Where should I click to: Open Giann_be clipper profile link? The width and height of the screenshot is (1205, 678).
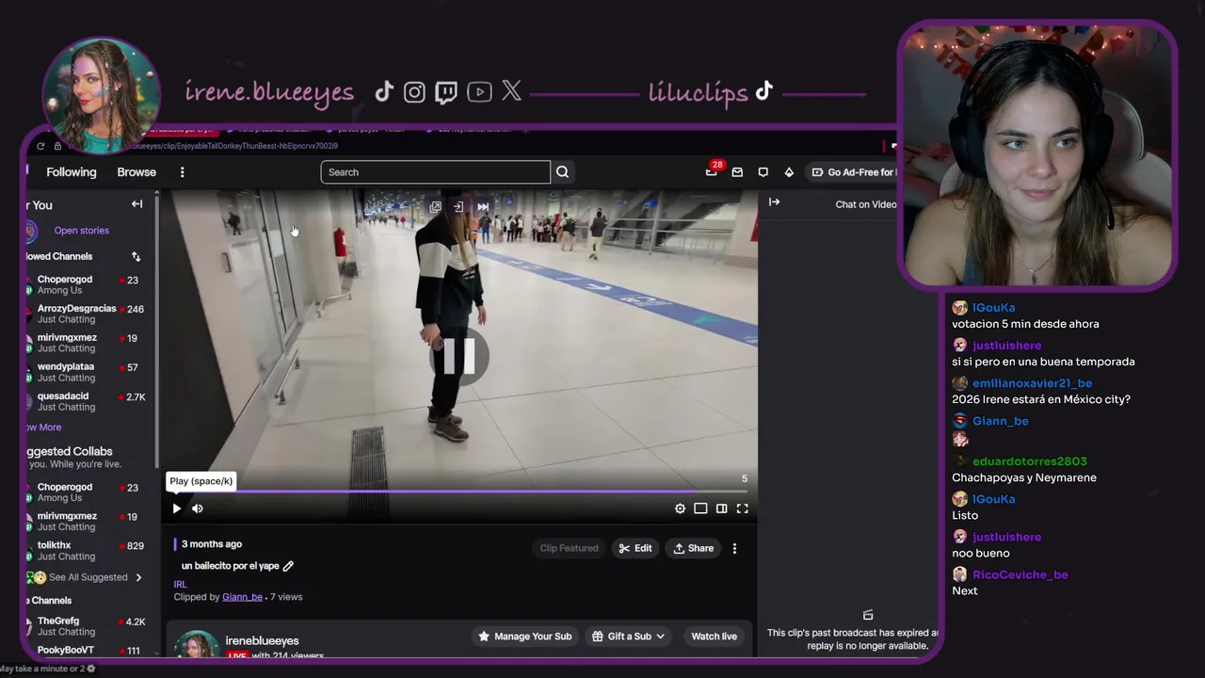point(242,597)
